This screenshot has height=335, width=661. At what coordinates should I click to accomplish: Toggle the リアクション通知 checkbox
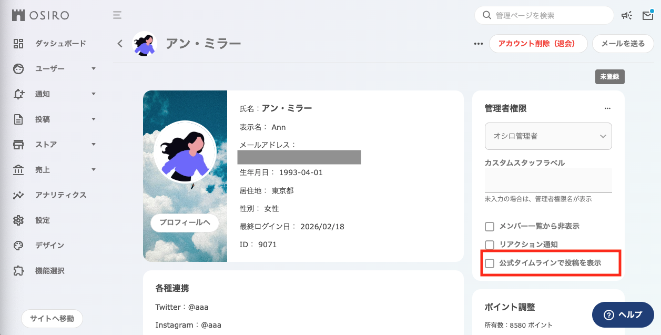pyautogui.click(x=490, y=245)
